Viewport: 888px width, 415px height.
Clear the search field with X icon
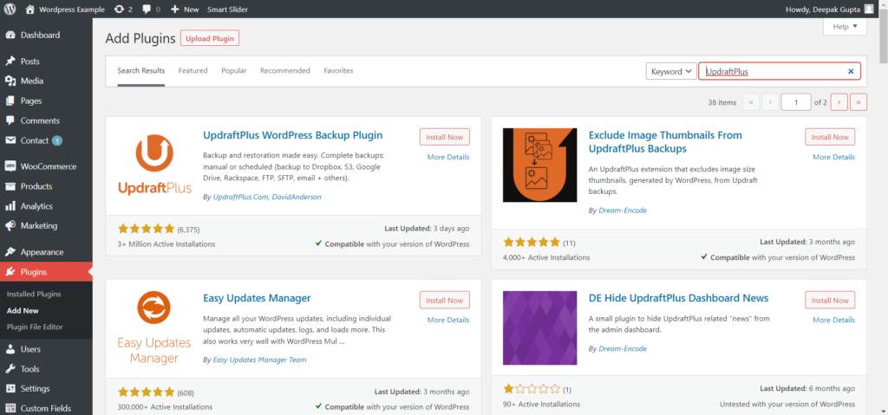tap(851, 71)
